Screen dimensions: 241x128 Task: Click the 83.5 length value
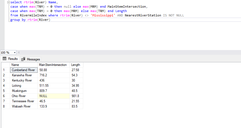76,106
